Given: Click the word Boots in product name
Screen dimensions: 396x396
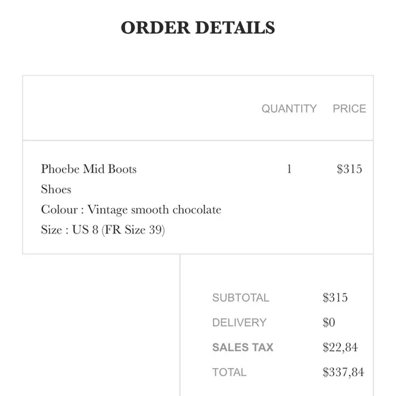Looking at the screenshot, I should click(122, 169).
